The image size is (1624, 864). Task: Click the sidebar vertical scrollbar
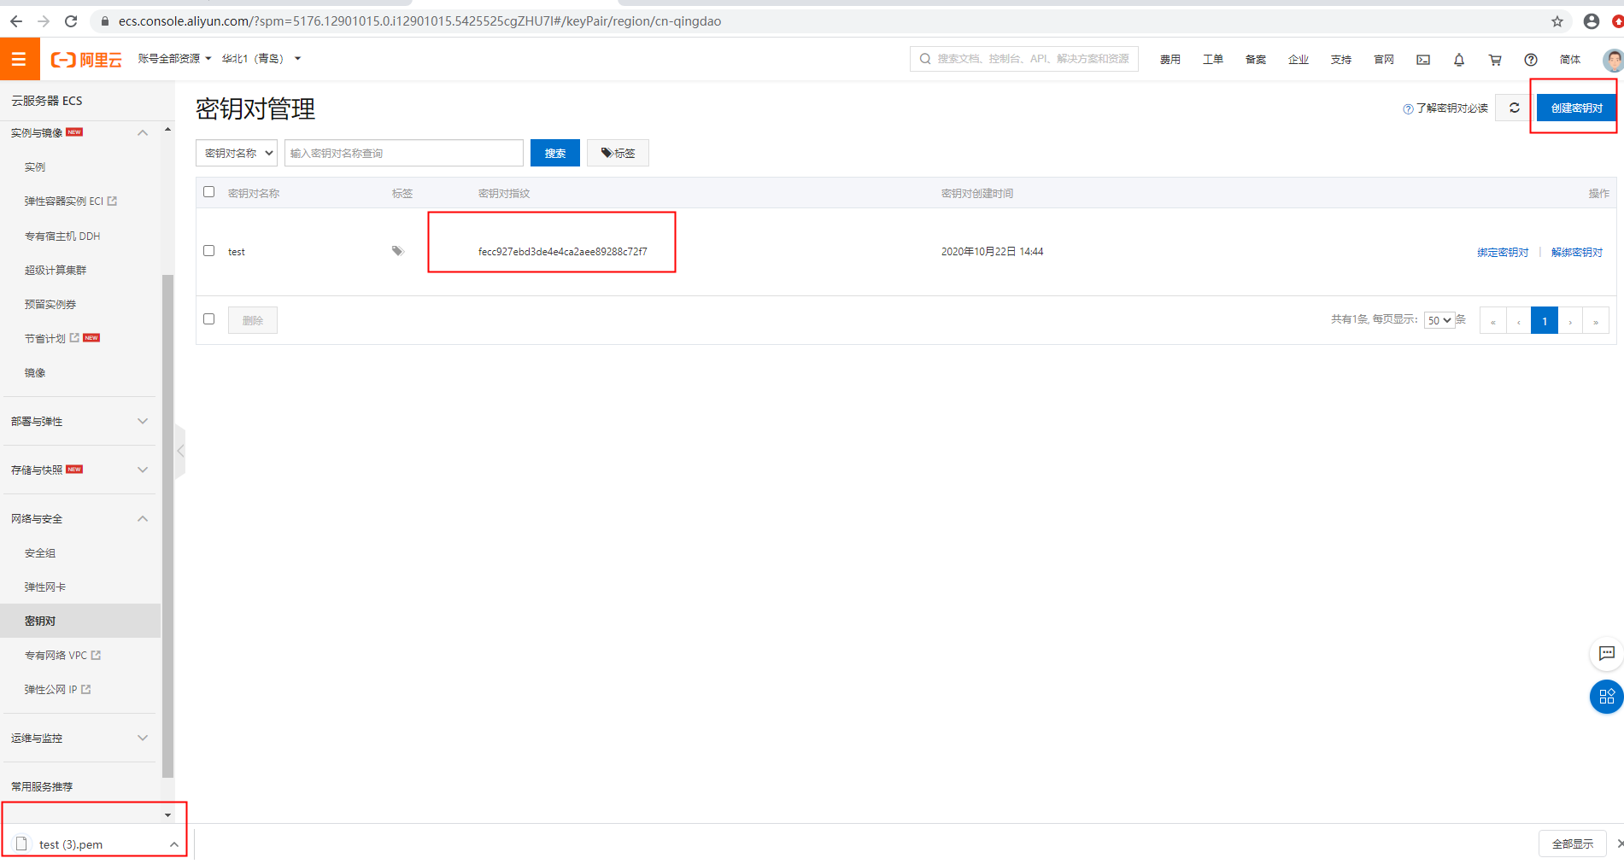pos(167,525)
